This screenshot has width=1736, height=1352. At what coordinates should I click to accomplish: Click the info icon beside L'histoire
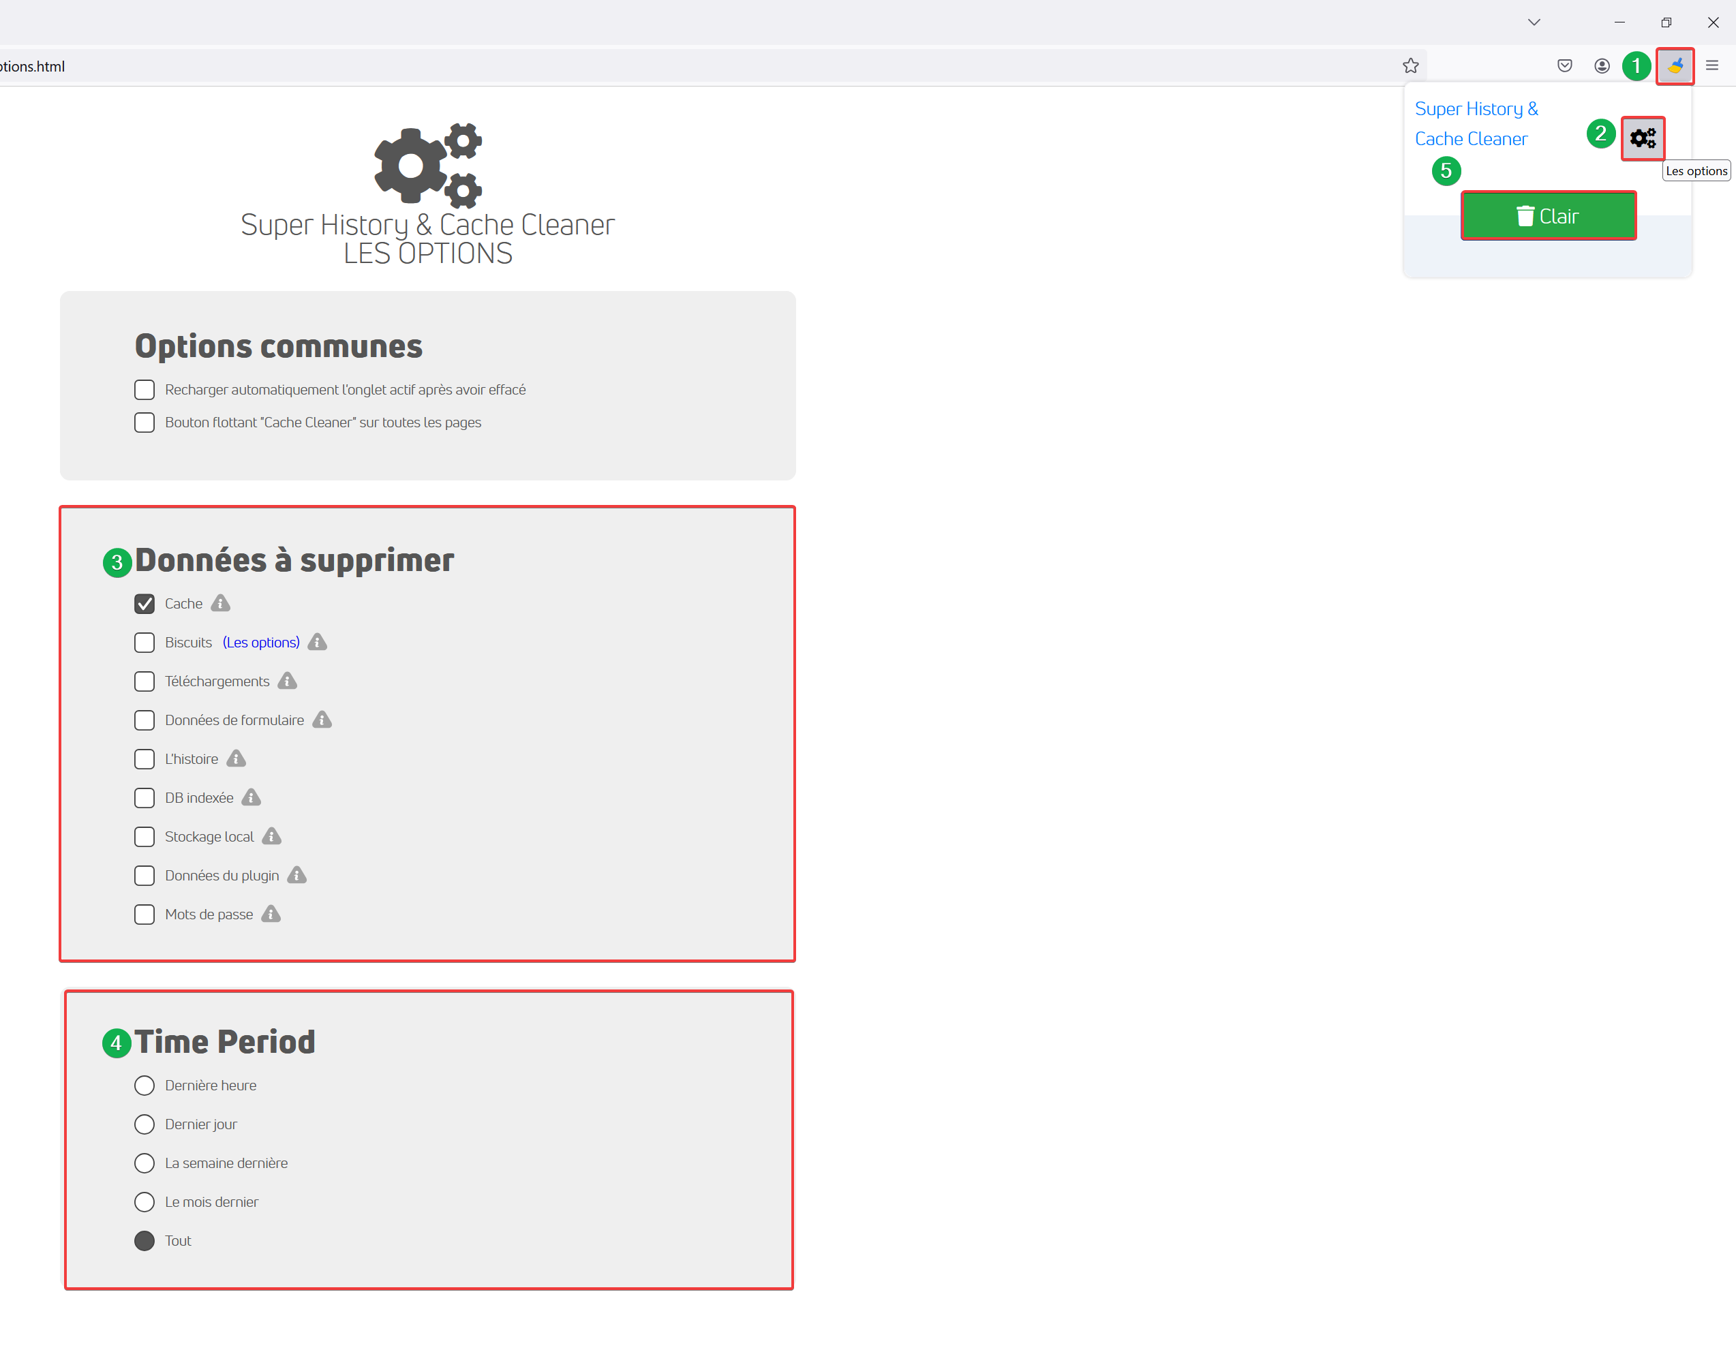pos(236,759)
